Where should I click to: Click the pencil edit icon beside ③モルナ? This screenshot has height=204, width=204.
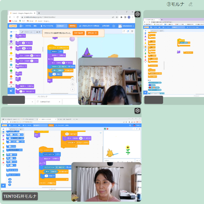coord(191,4)
